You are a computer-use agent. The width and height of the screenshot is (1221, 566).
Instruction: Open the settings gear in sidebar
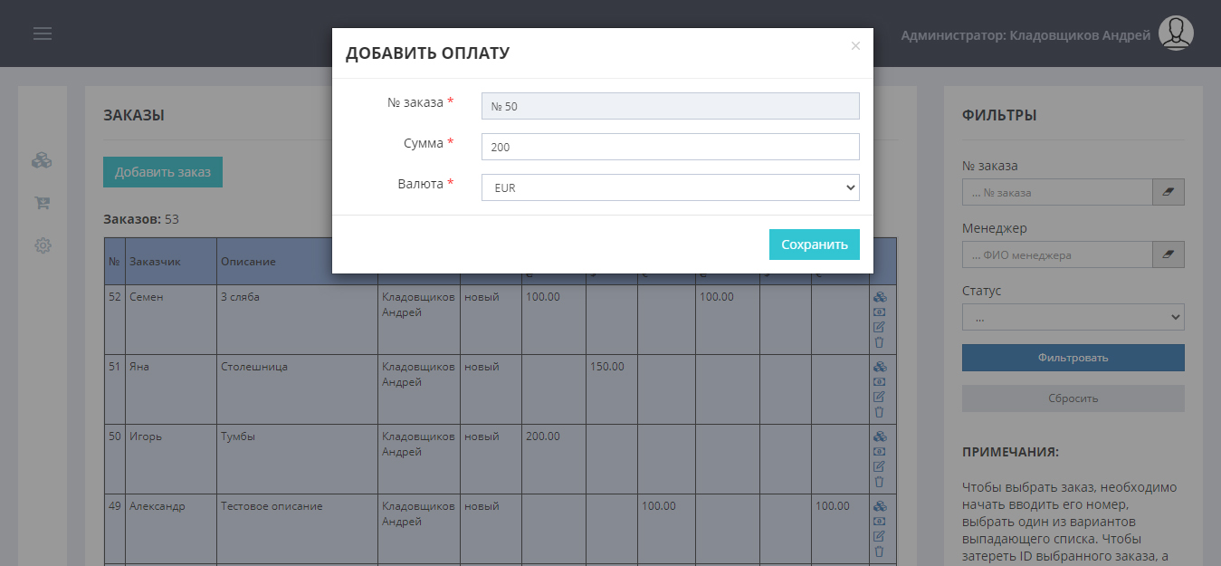(x=42, y=245)
